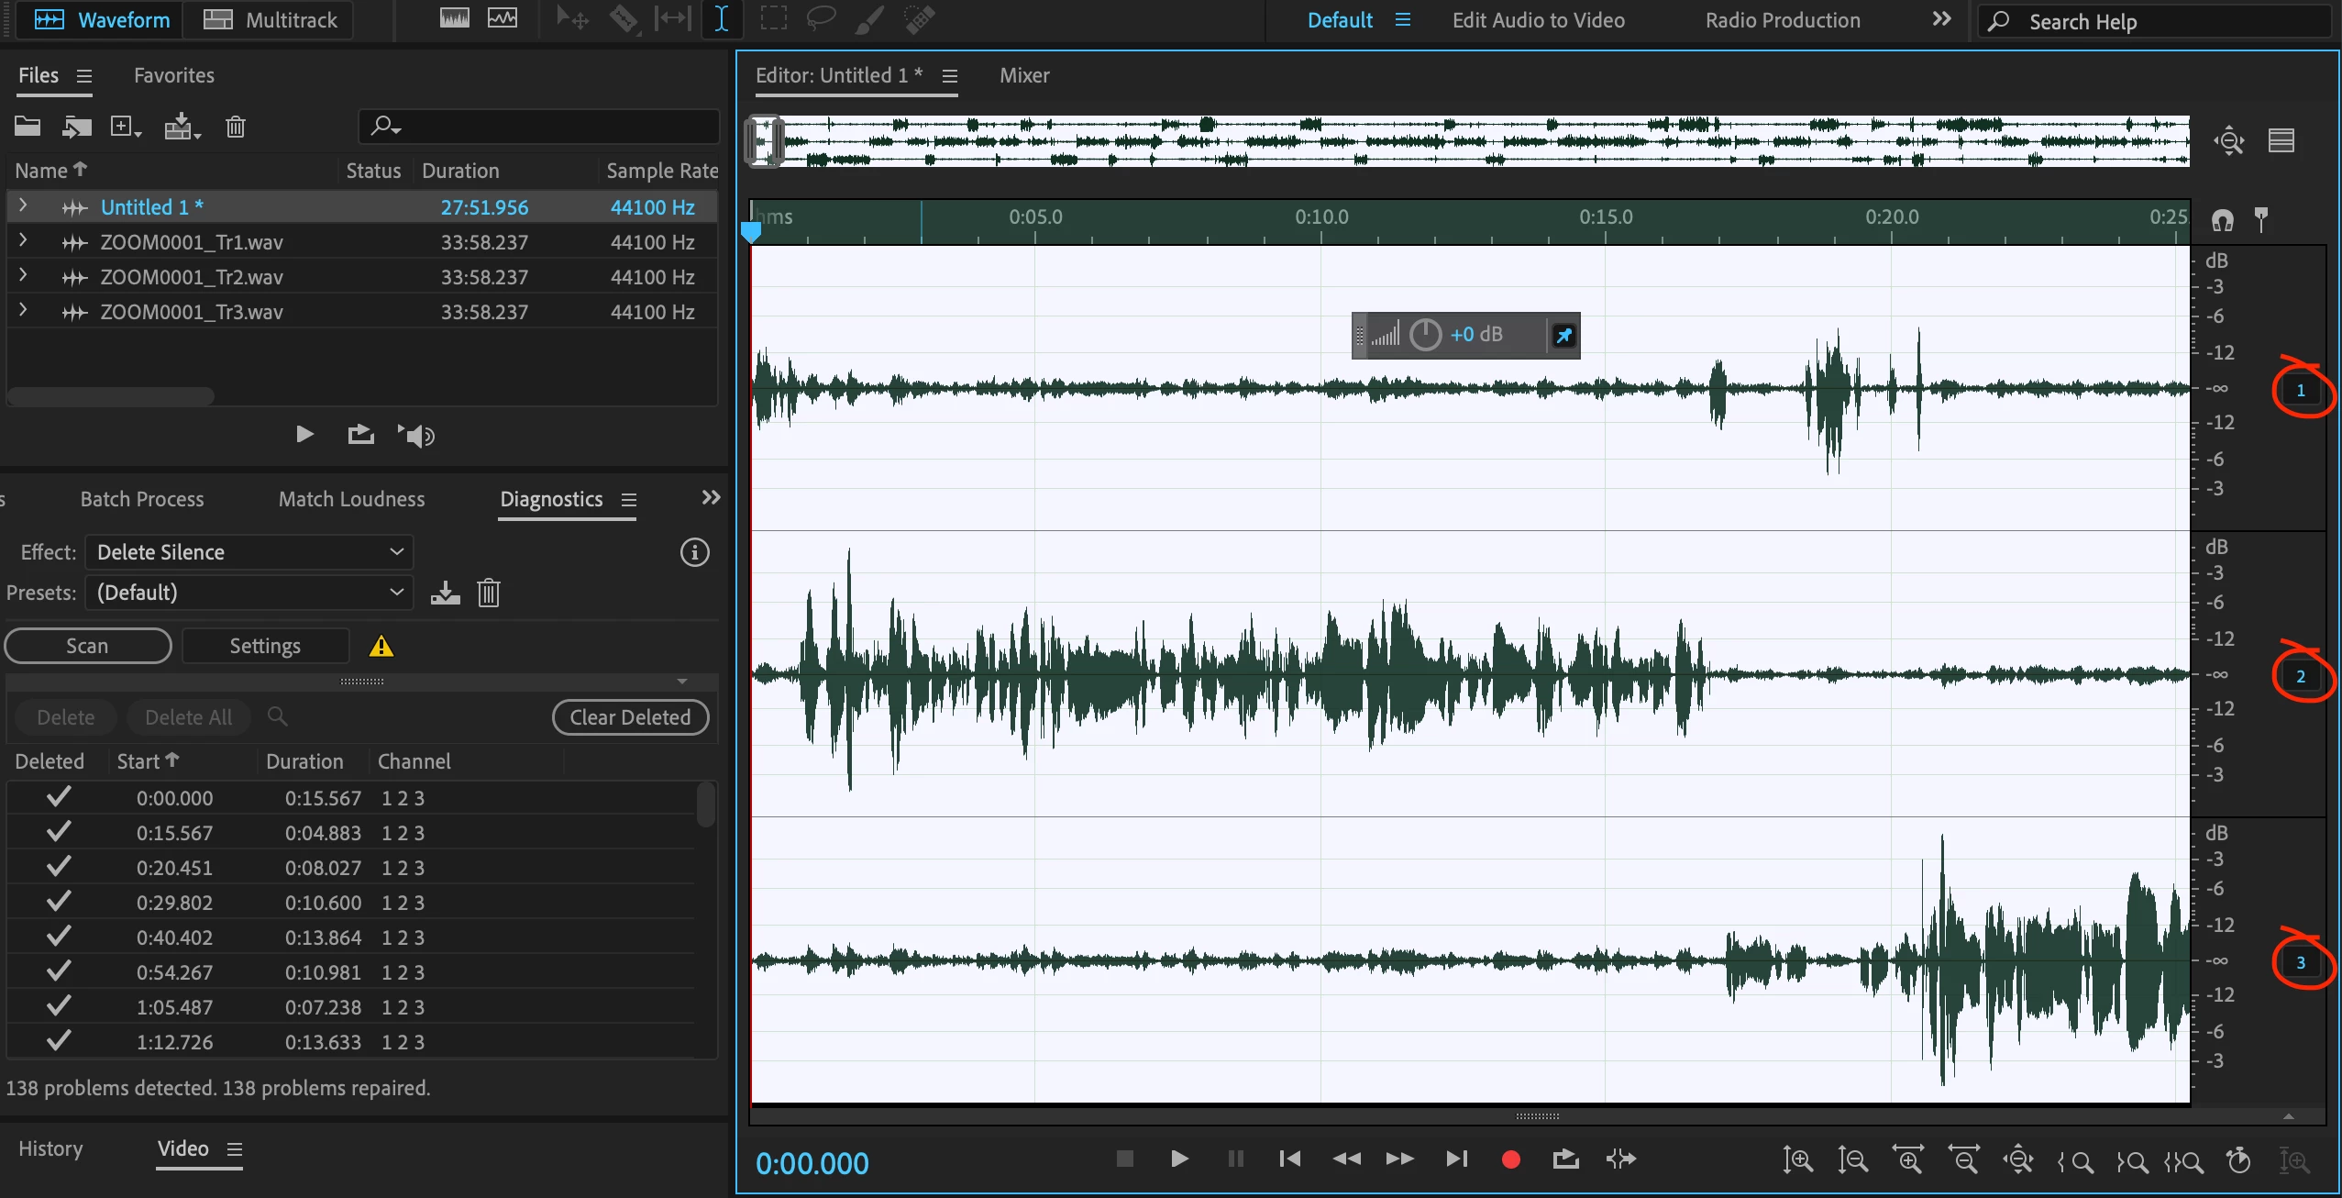This screenshot has width=2342, height=1198.
Task: Click the Record button
Action: (1510, 1159)
